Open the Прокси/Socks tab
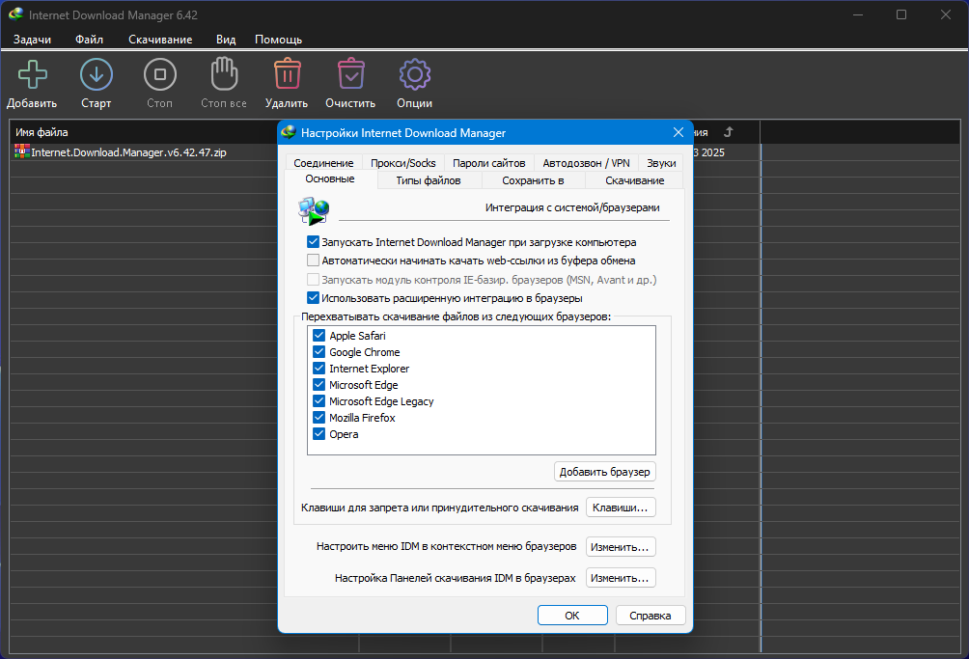 coord(402,163)
